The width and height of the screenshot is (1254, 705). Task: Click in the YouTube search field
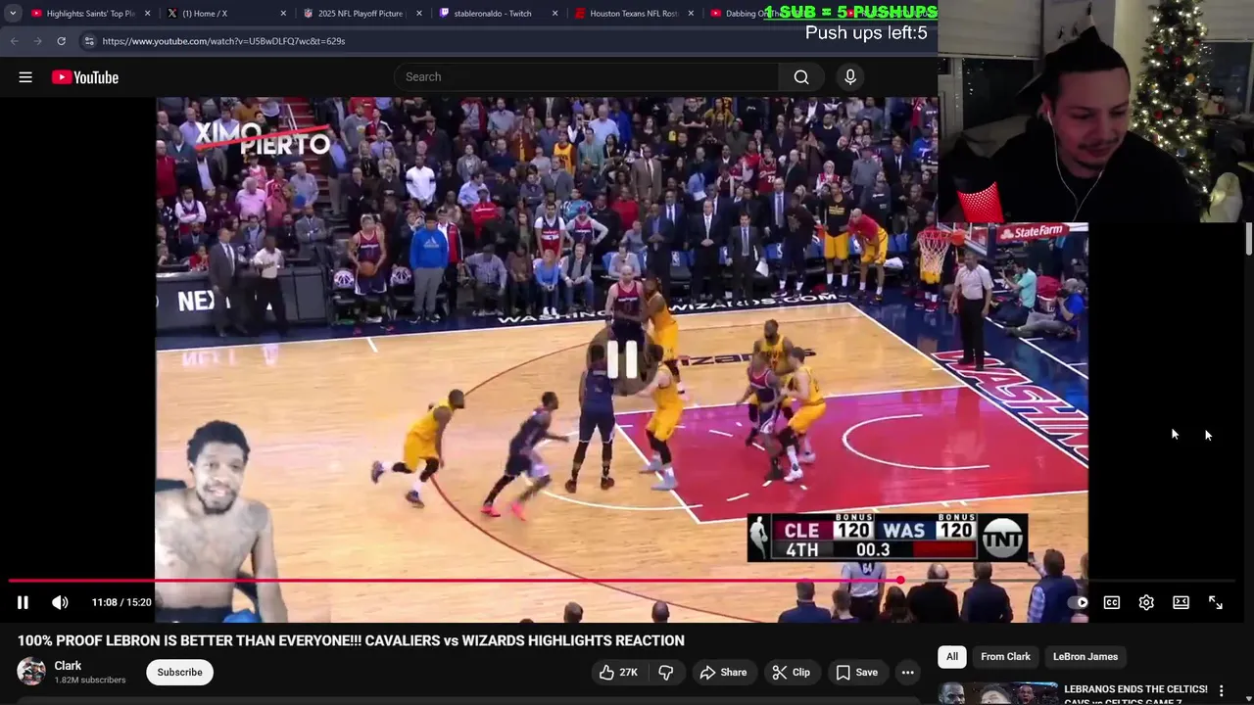[588, 77]
